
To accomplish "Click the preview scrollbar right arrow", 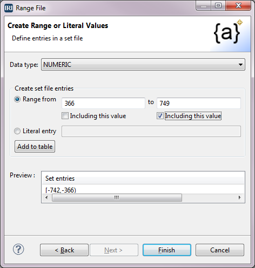I will click(x=239, y=197).
